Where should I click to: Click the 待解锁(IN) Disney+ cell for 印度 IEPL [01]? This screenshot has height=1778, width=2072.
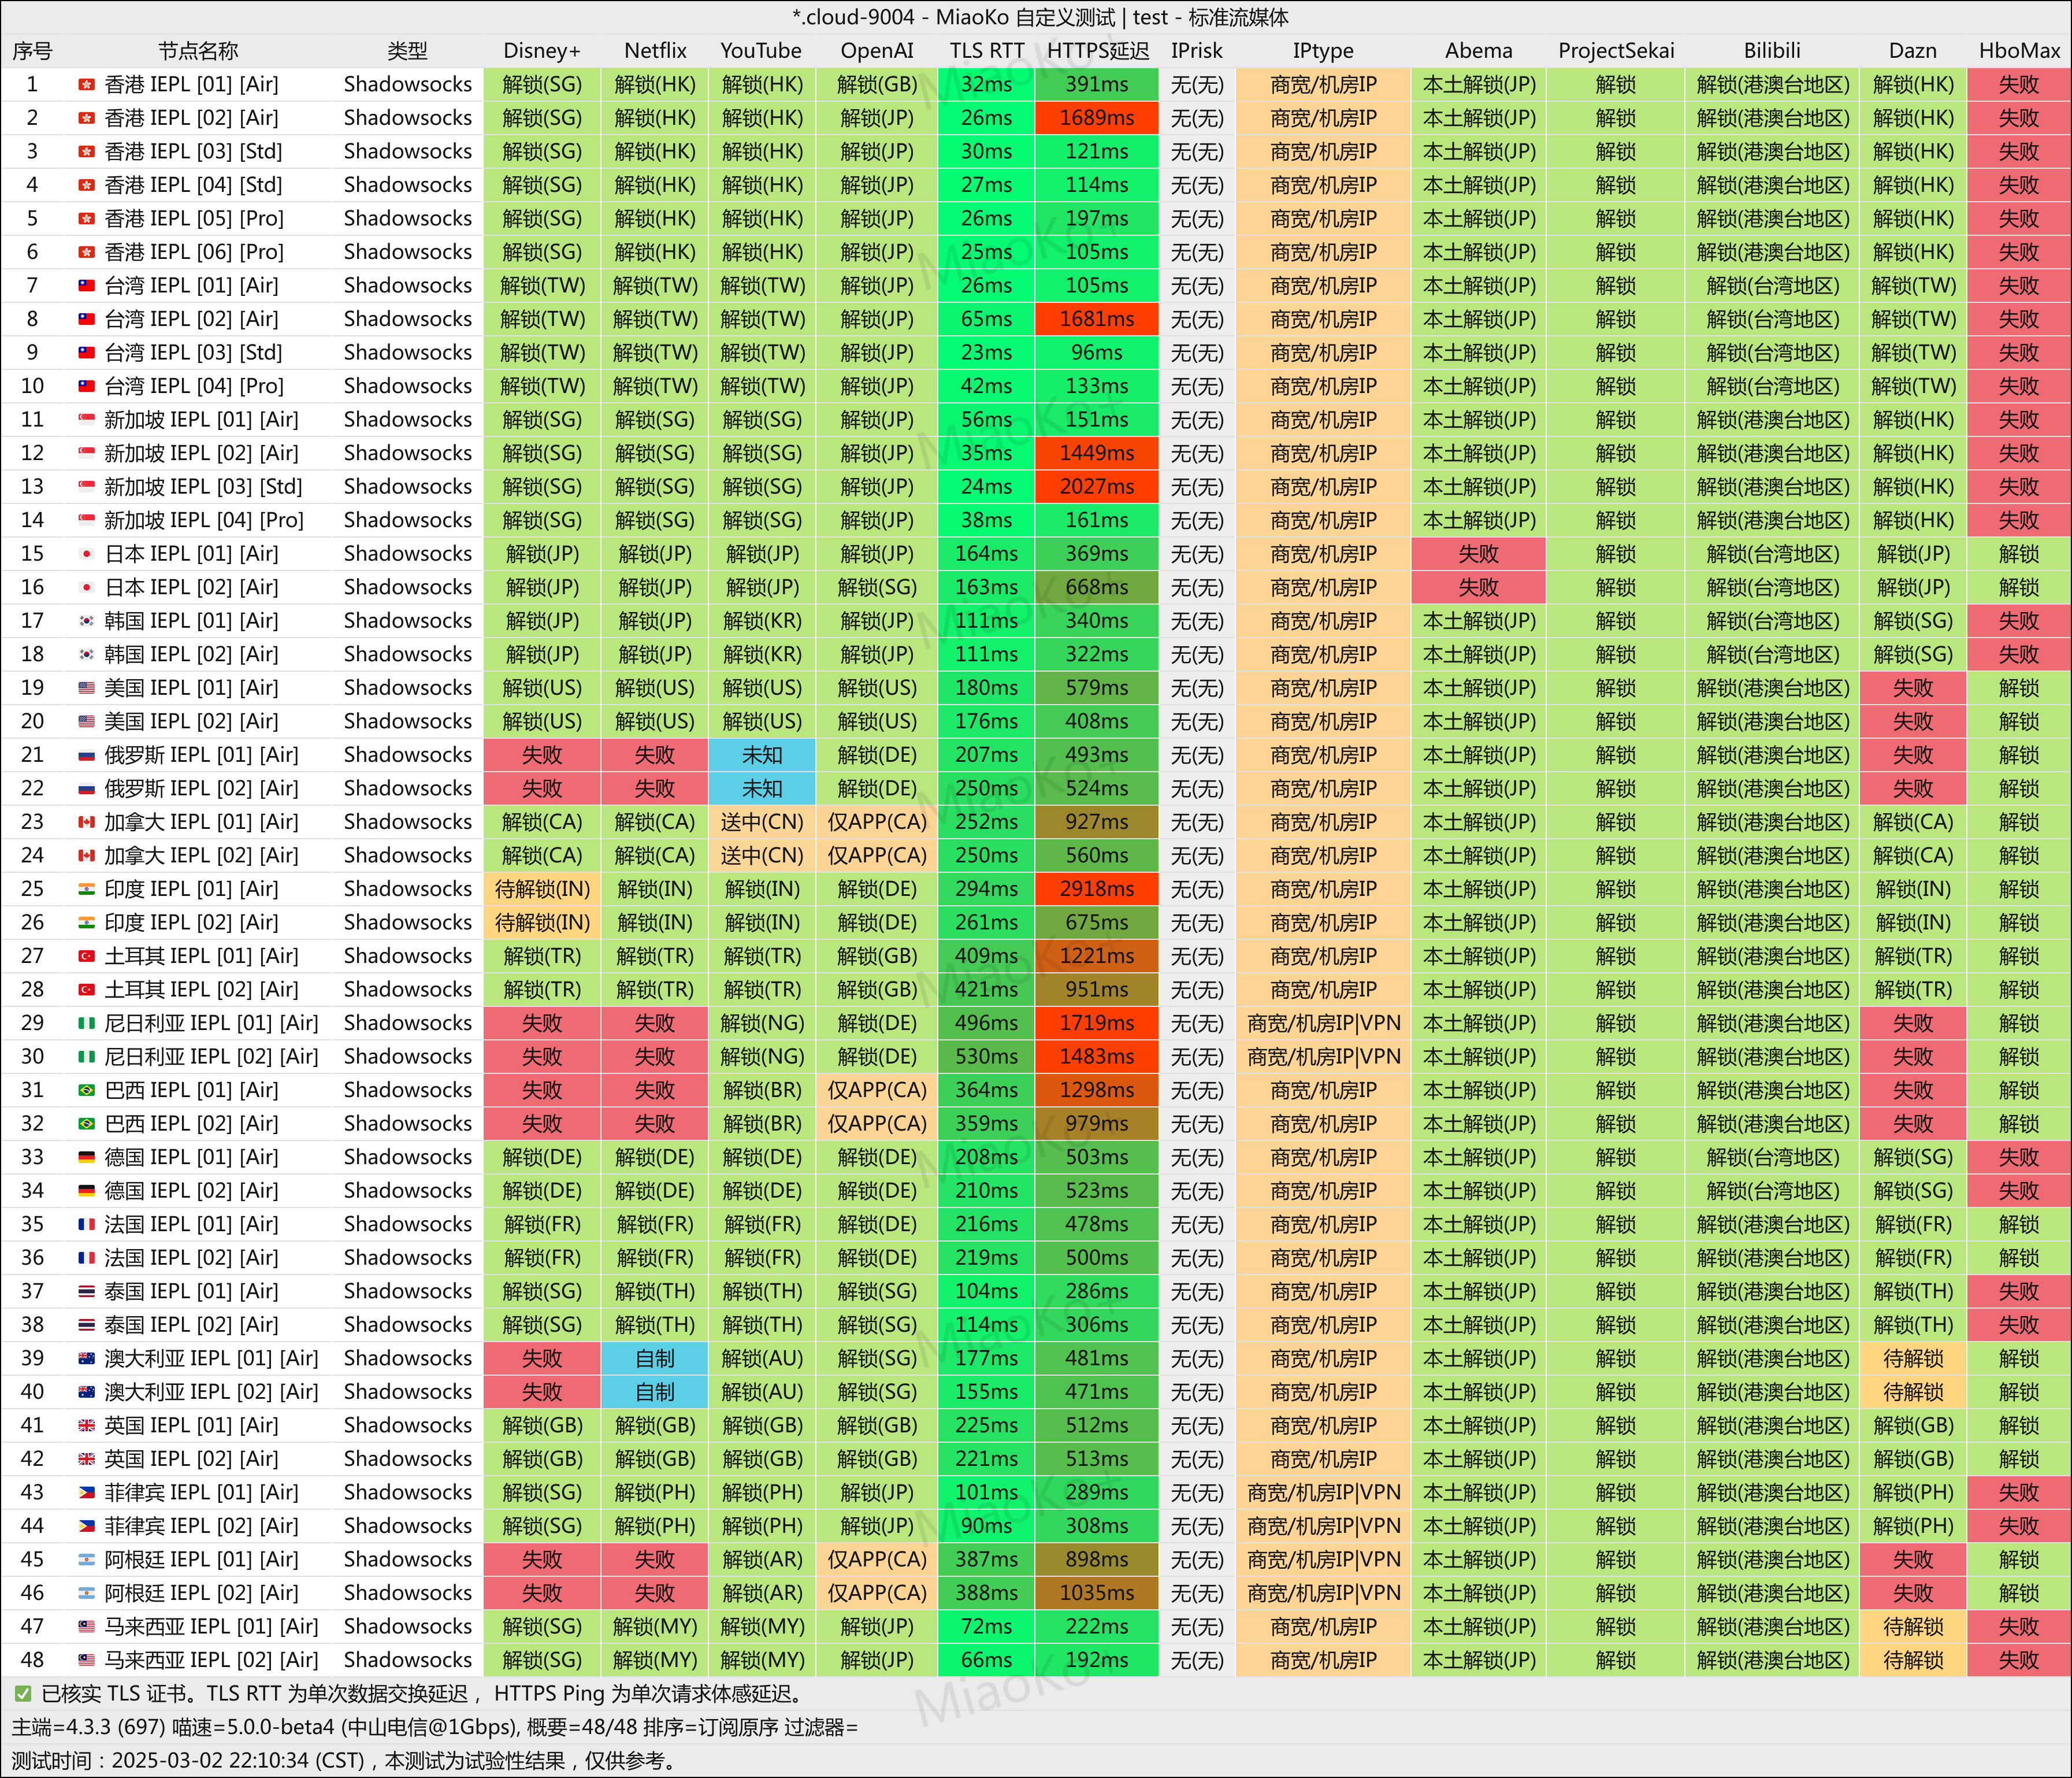(x=542, y=890)
